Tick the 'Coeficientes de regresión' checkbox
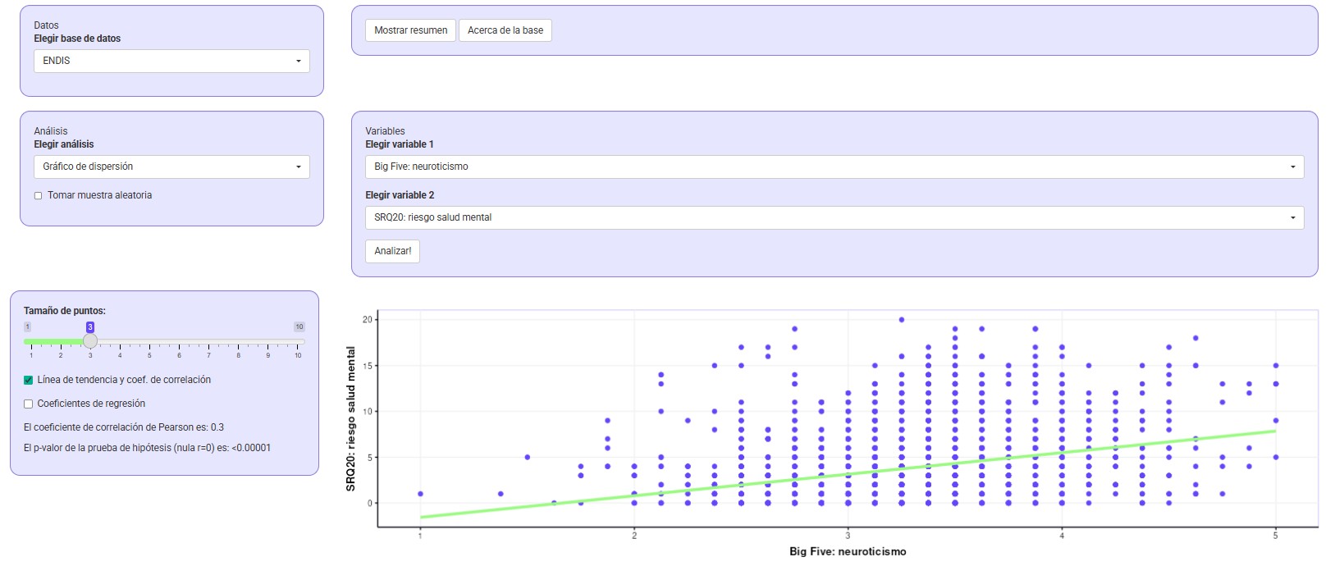Image resolution: width=1344 pixels, height=566 pixels. coord(29,404)
